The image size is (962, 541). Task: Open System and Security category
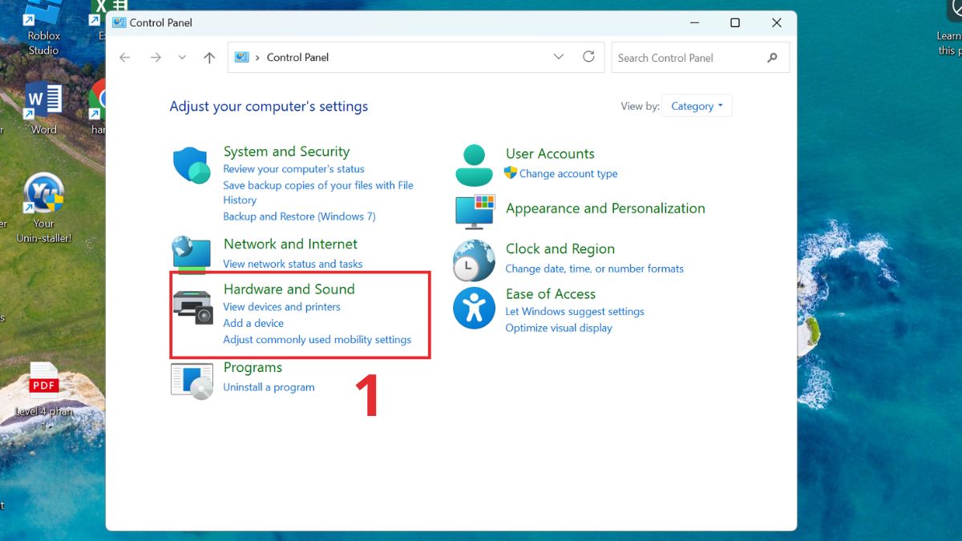point(286,151)
